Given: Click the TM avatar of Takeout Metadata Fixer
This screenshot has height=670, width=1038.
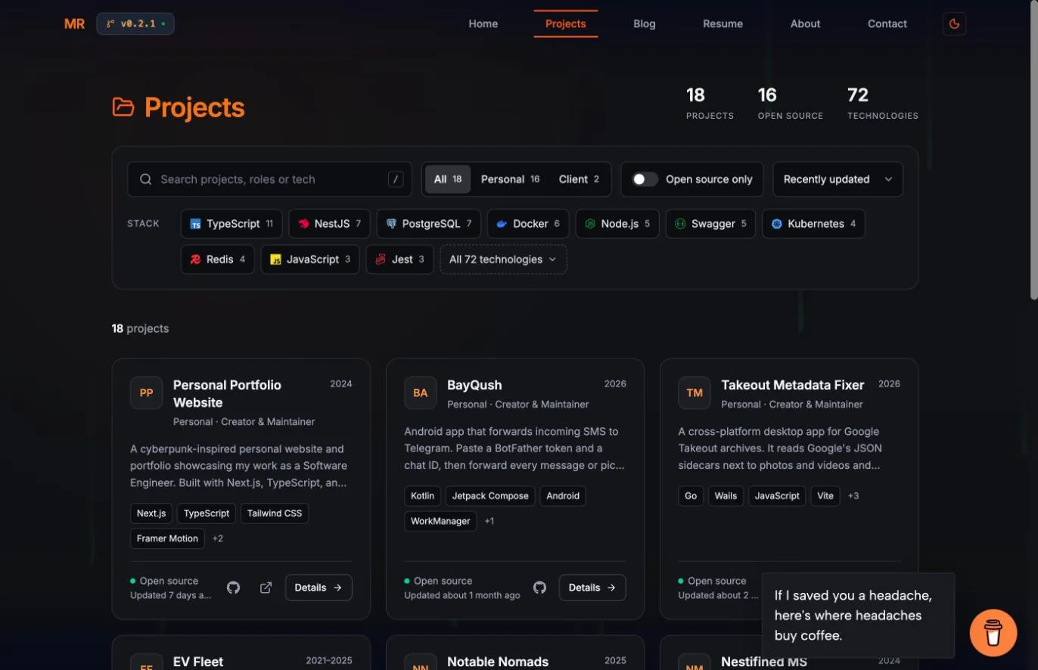Looking at the screenshot, I should [694, 392].
